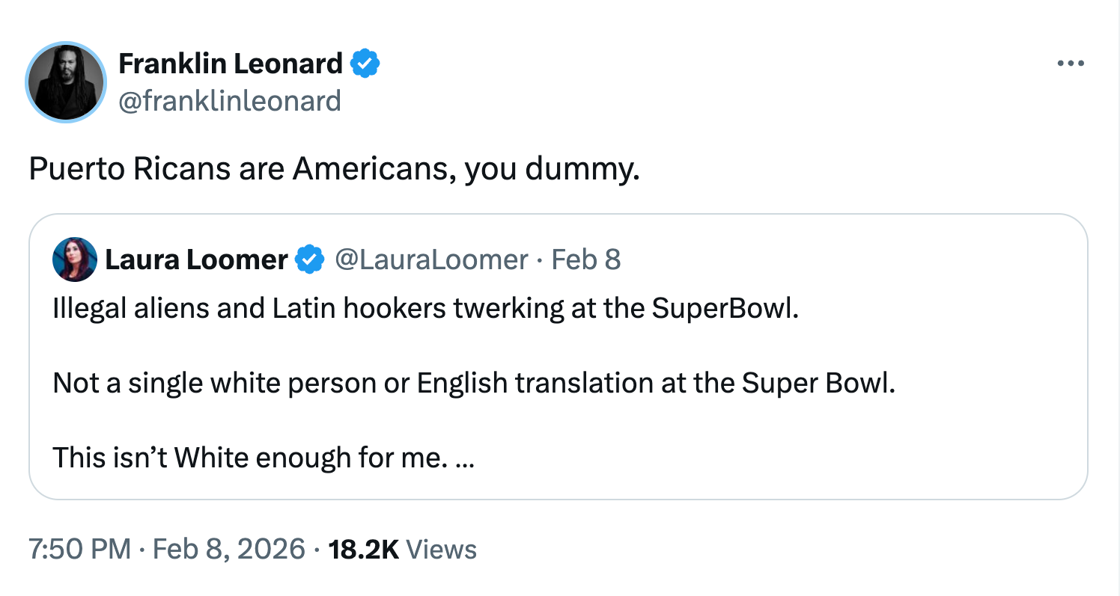Click Franklin Leonard's display name
Viewport: 1120px width, 596px height.
coord(230,63)
